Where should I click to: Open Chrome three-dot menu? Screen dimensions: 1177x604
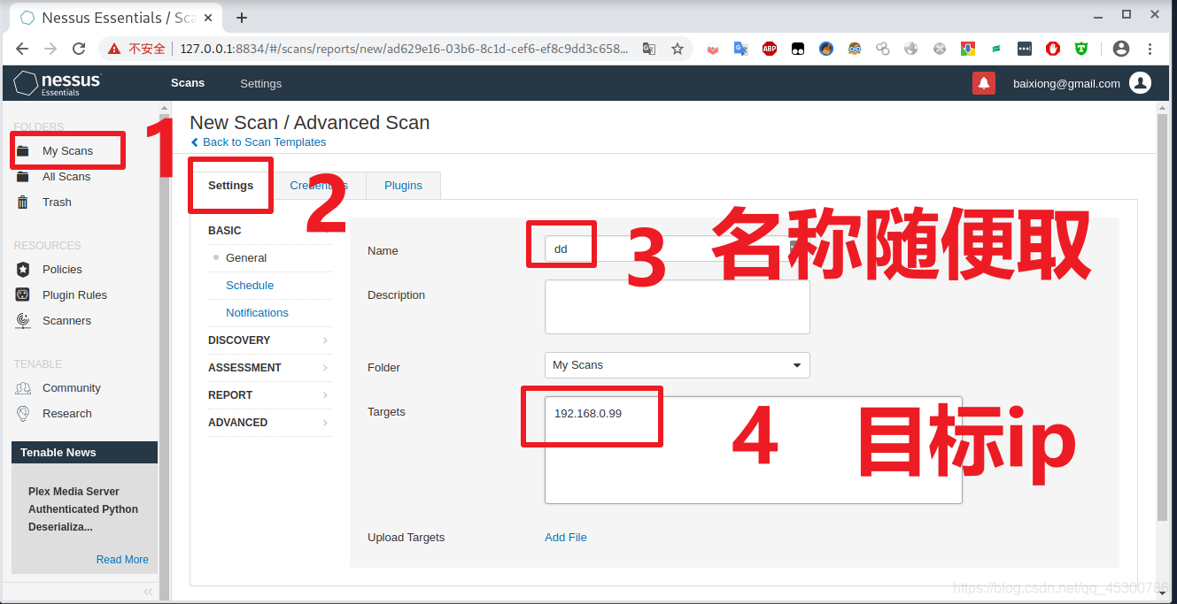(x=1150, y=49)
